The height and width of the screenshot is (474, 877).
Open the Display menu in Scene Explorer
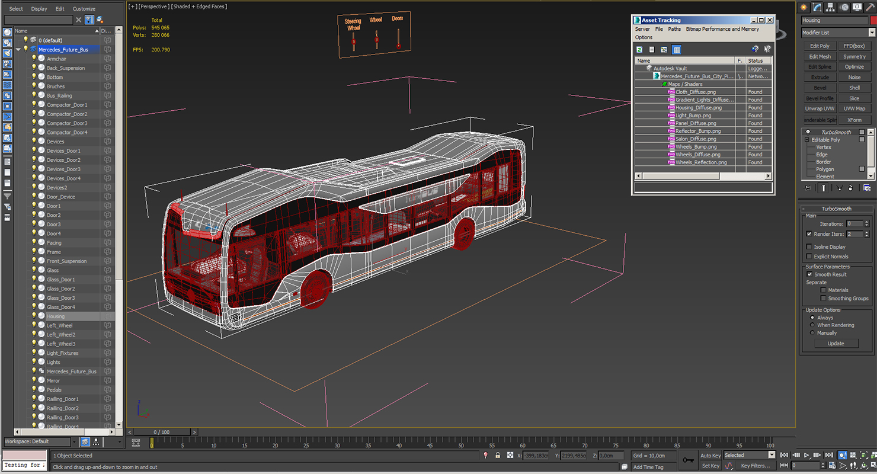tap(39, 9)
